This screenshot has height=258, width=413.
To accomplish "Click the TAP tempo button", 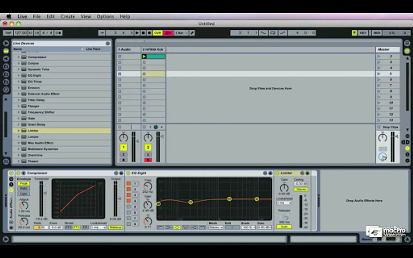I will click(x=8, y=33).
